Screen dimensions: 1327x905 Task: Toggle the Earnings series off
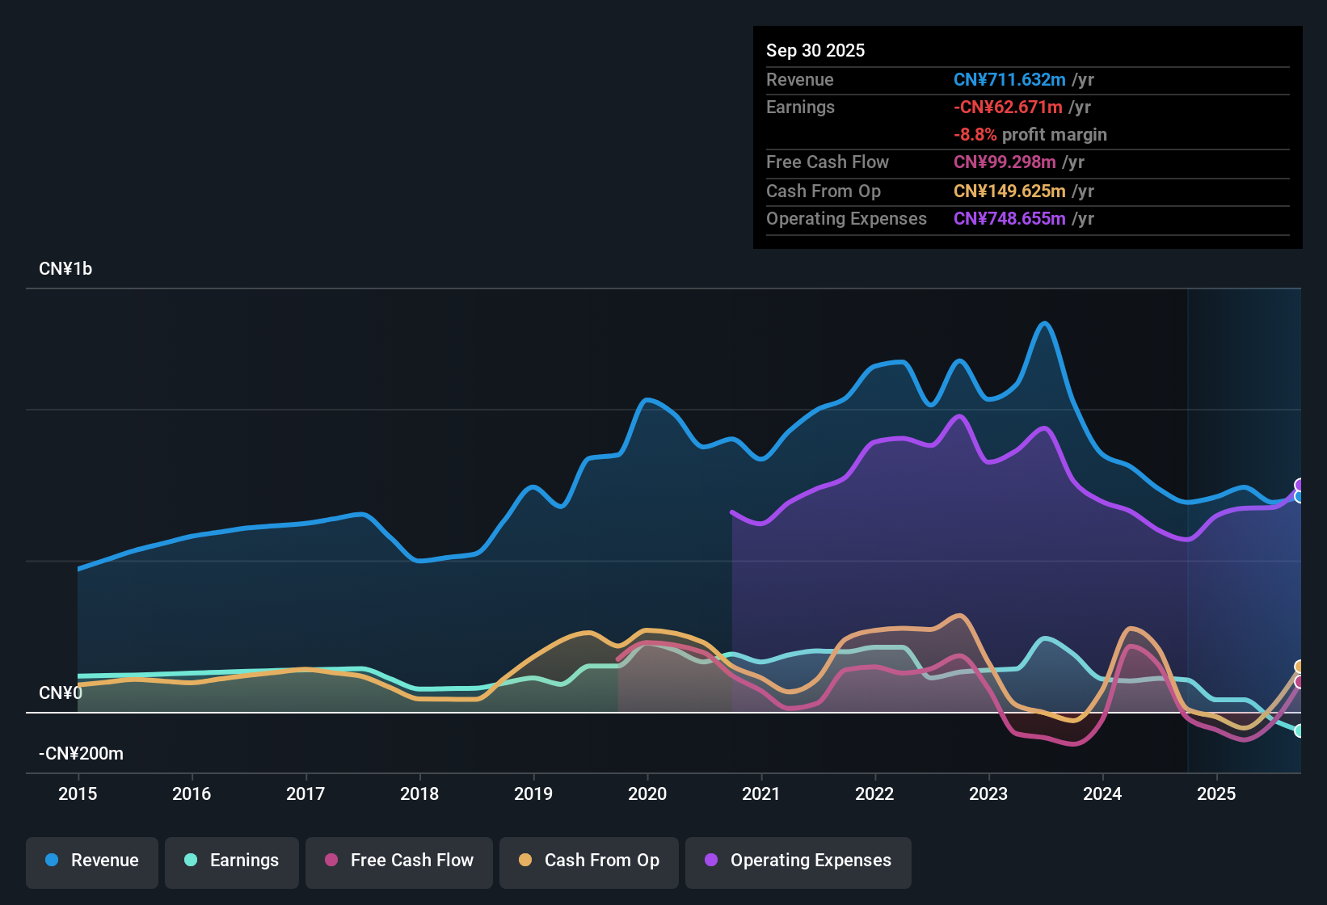(232, 861)
